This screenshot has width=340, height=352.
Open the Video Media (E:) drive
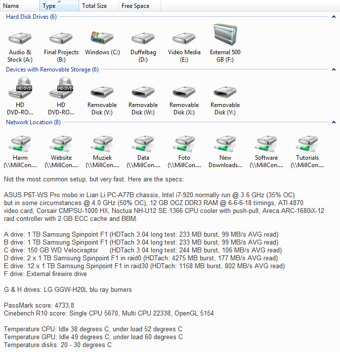point(184,39)
